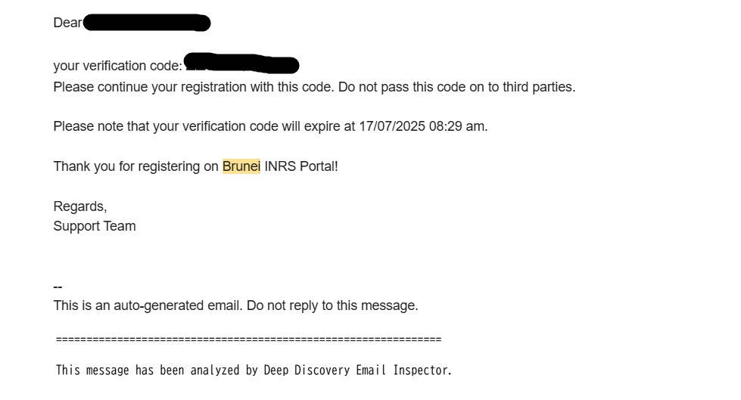Click the expiry date 17/07/2025
The width and height of the screenshot is (741, 400).
392,126
